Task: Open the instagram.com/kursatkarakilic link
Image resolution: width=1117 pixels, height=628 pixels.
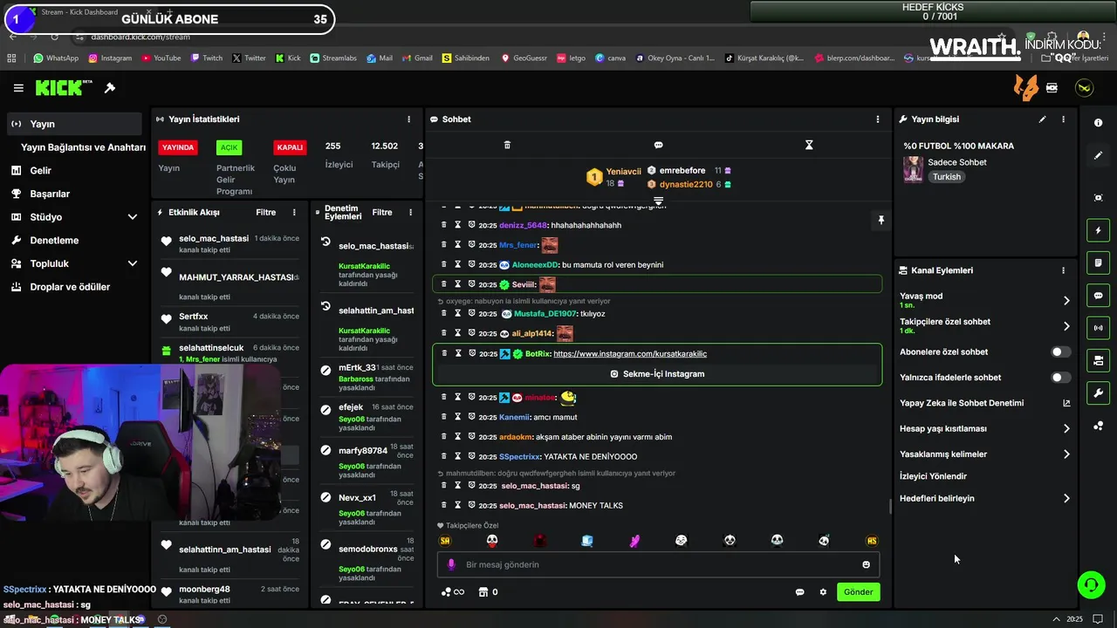Action: pyautogui.click(x=630, y=354)
